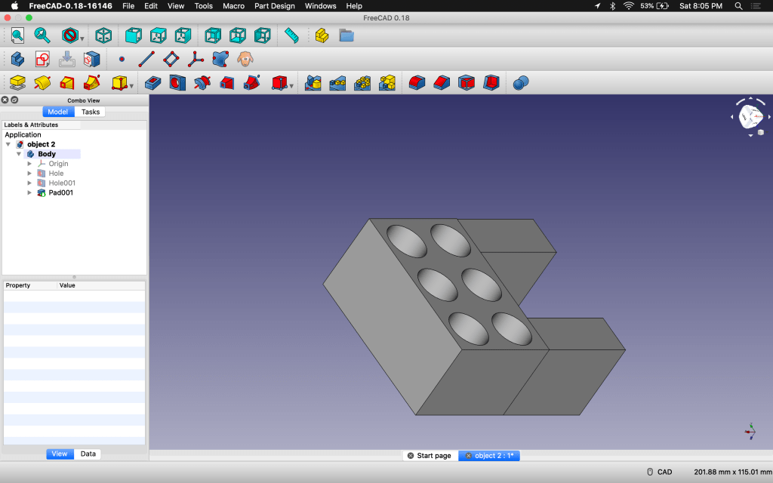
Task: Open the macOS Spotlight search icon
Action: coord(738,6)
